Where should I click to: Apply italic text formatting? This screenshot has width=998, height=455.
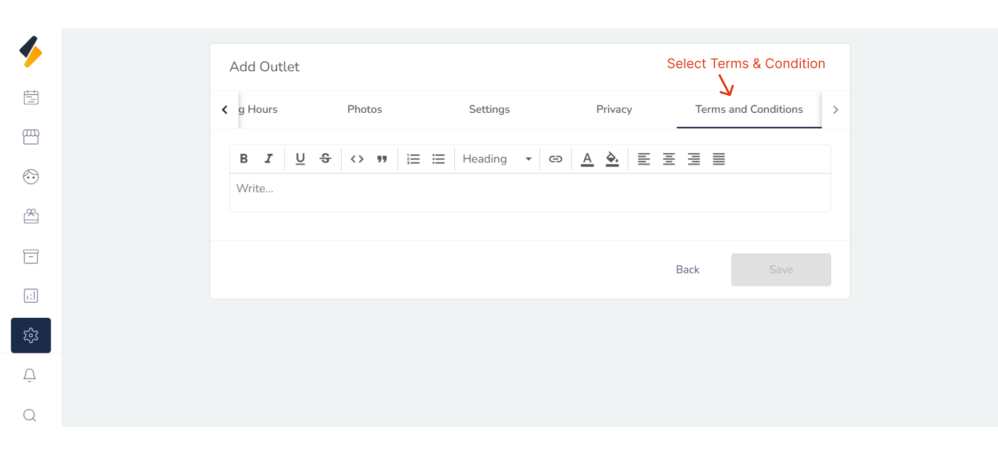pyautogui.click(x=269, y=159)
